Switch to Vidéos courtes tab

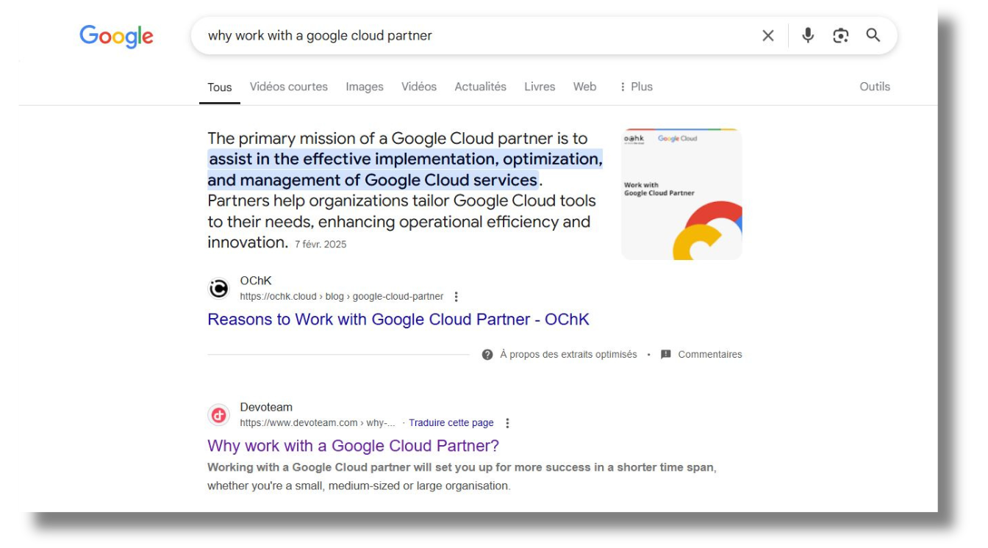[289, 87]
